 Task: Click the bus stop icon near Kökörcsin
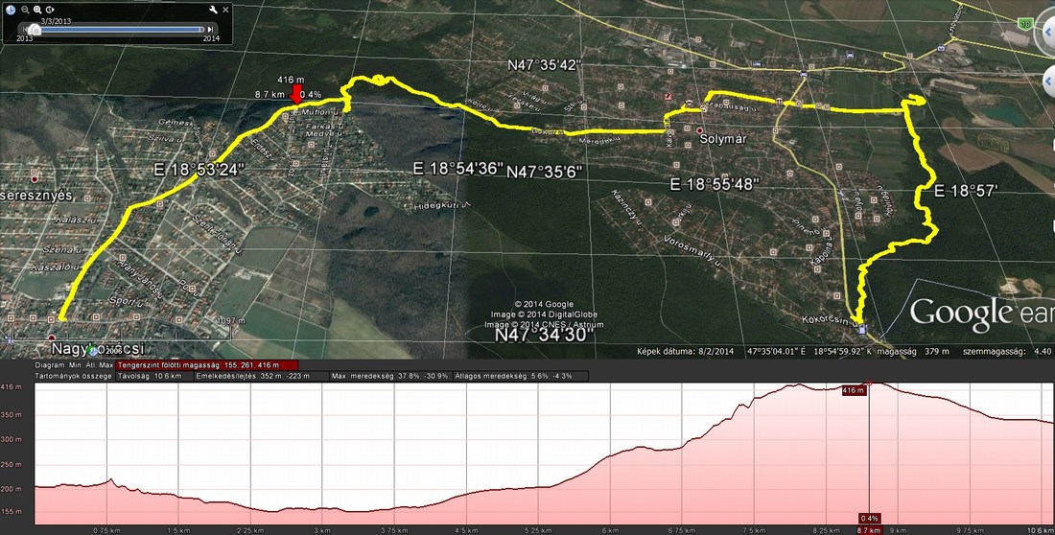[x=860, y=330]
